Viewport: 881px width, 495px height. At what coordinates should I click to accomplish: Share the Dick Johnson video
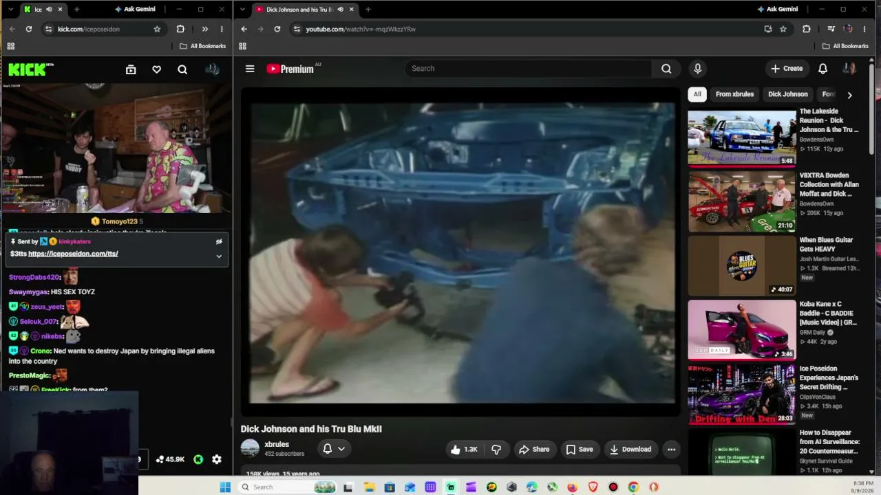534,450
